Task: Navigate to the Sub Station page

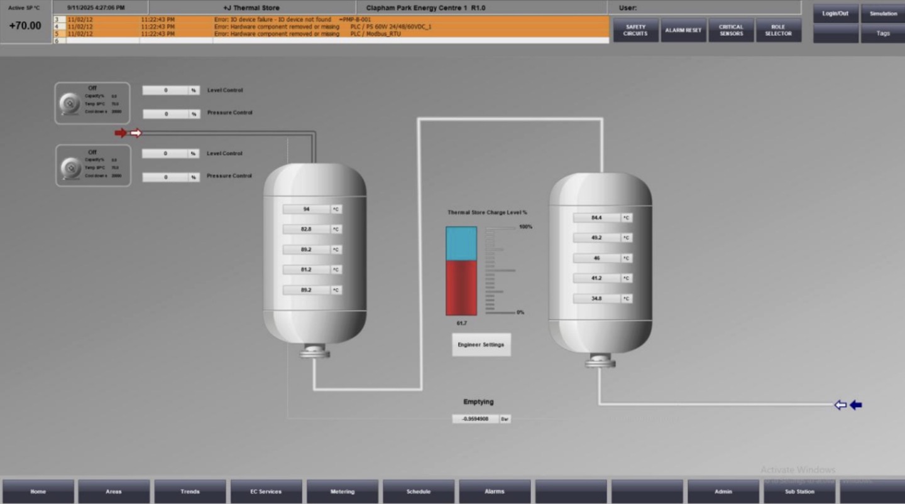Action: click(x=799, y=491)
